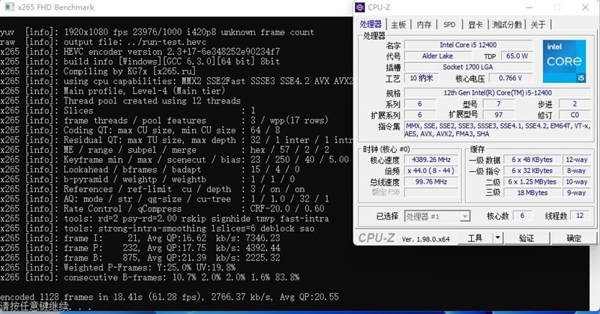The height and width of the screenshot is (314, 600).
Task: Click the bus speed 99.76 MHz value
Action: click(x=431, y=181)
